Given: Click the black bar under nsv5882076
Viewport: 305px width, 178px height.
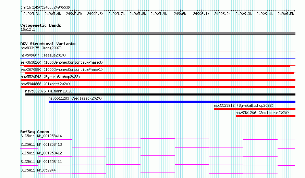Looking at the screenshot, I should tap(160, 94).
